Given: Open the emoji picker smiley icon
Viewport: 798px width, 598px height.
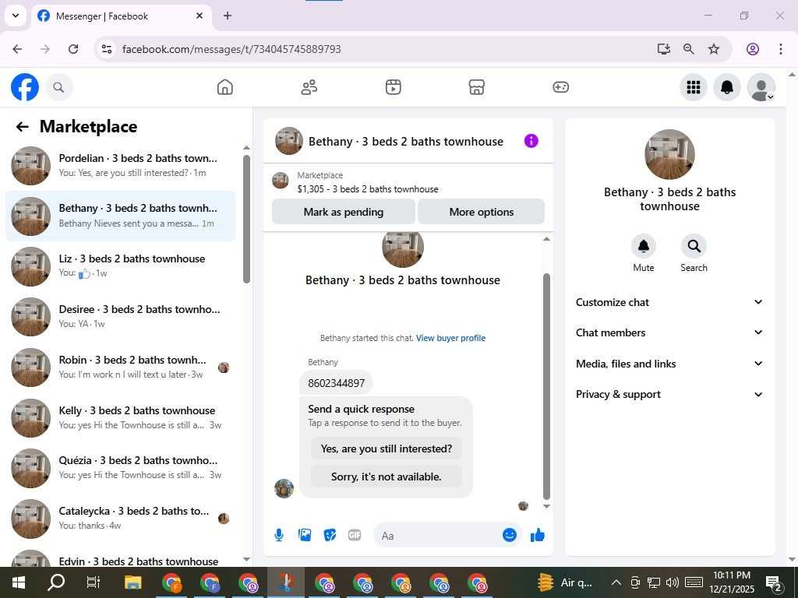Looking at the screenshot, I should pyautogui.click(x=510, y=535).
